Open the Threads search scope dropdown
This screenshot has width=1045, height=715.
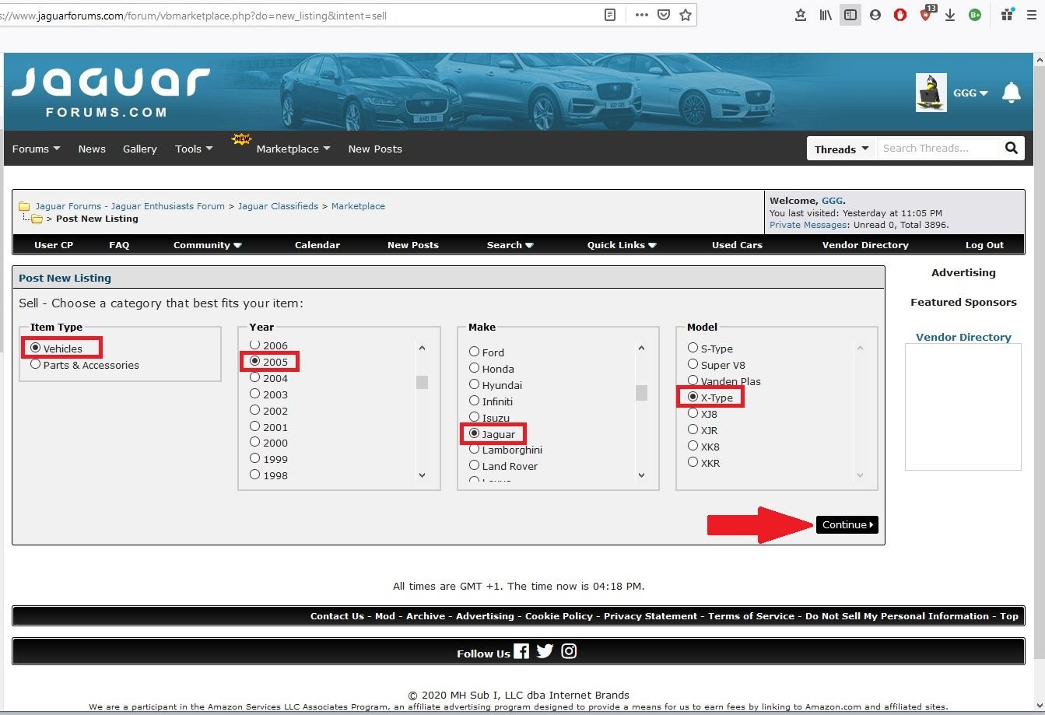click(842, 149)
